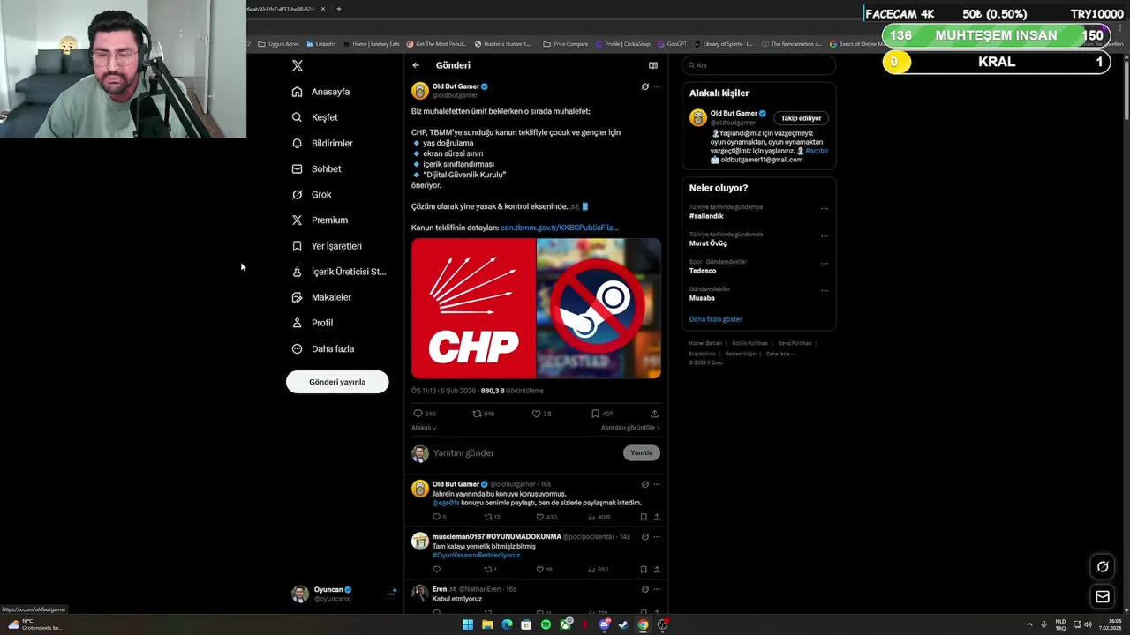Screen dimensions: 1130x635
Task: Repost the Old But Gamer reply with 13 reposts
Action: pyautogui.click(x=487, y=517)
